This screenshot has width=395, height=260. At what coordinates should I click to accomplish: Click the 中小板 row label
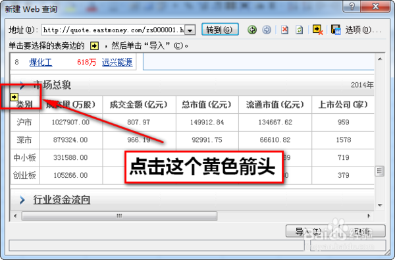pos(24,157)
